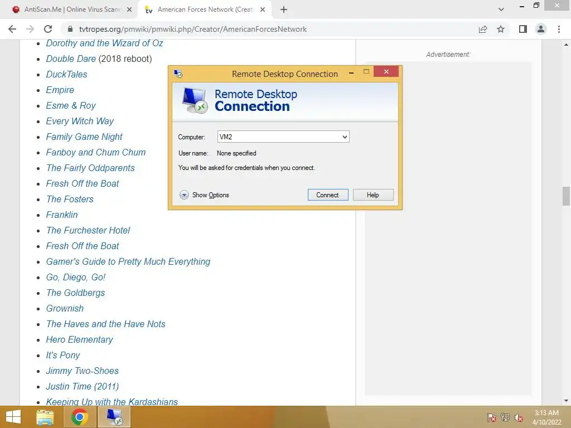Open the Grownish link

click(x=65, y=309)
